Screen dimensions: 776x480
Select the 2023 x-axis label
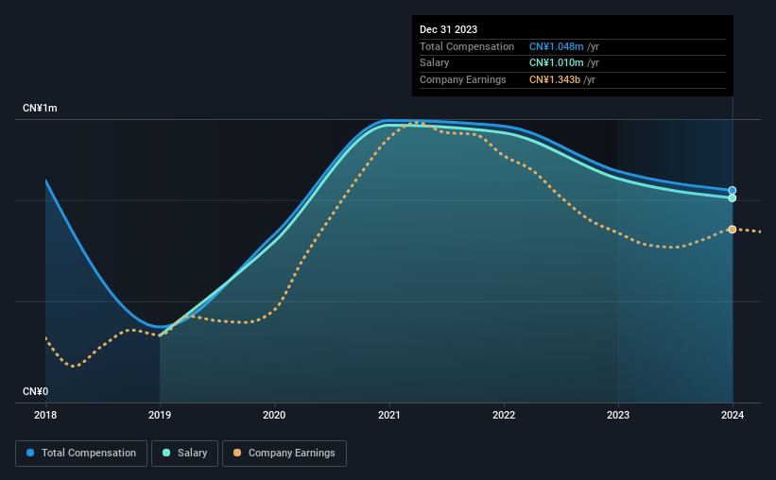(x=617, y=415)
